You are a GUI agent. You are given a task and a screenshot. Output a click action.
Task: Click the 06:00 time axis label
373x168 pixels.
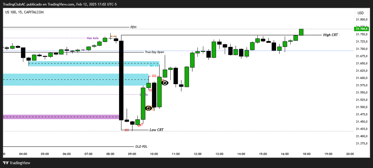[67, 154]
